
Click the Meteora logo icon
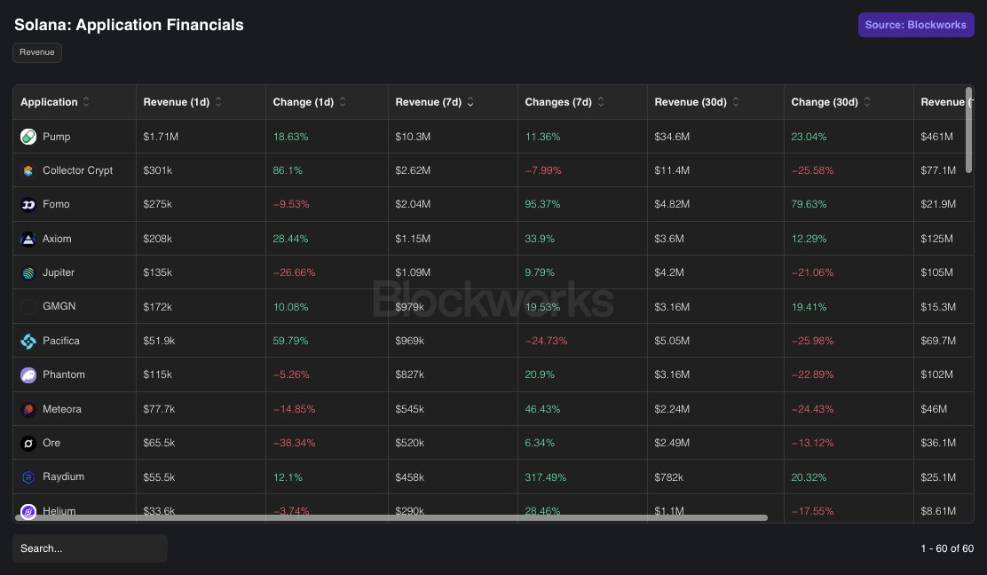pyautogui.click(x=28, y=410)
